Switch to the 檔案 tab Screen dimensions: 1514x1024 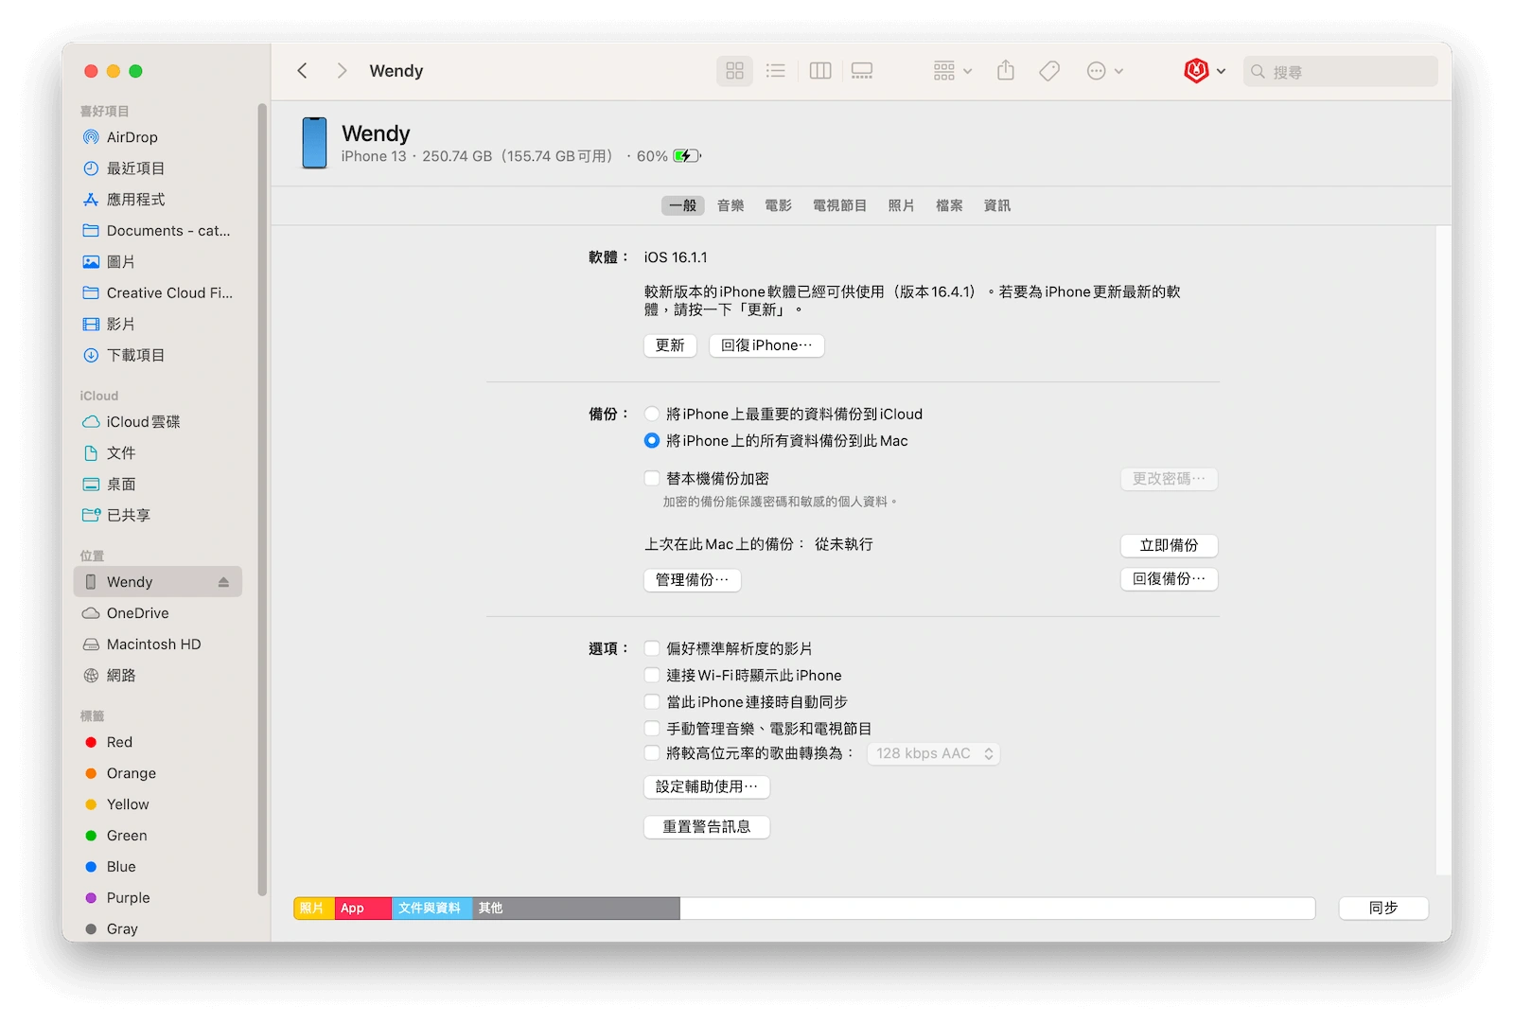click(x=949, y=205)
